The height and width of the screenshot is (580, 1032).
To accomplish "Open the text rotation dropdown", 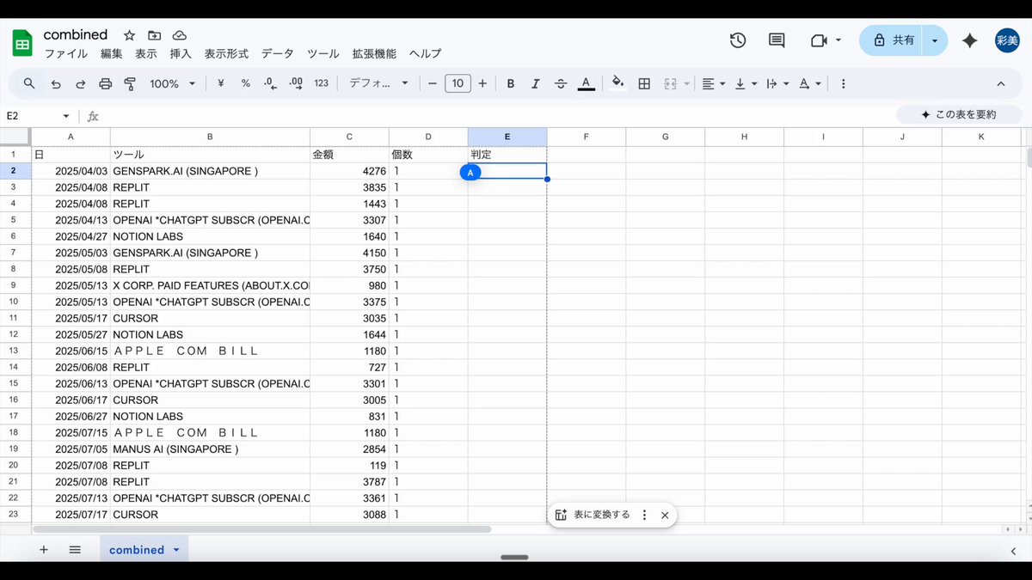I will pos(809,83).
